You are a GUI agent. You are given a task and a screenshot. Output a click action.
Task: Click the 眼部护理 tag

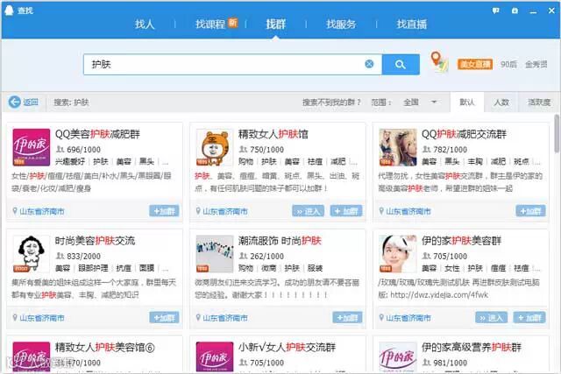coord(93,268)
